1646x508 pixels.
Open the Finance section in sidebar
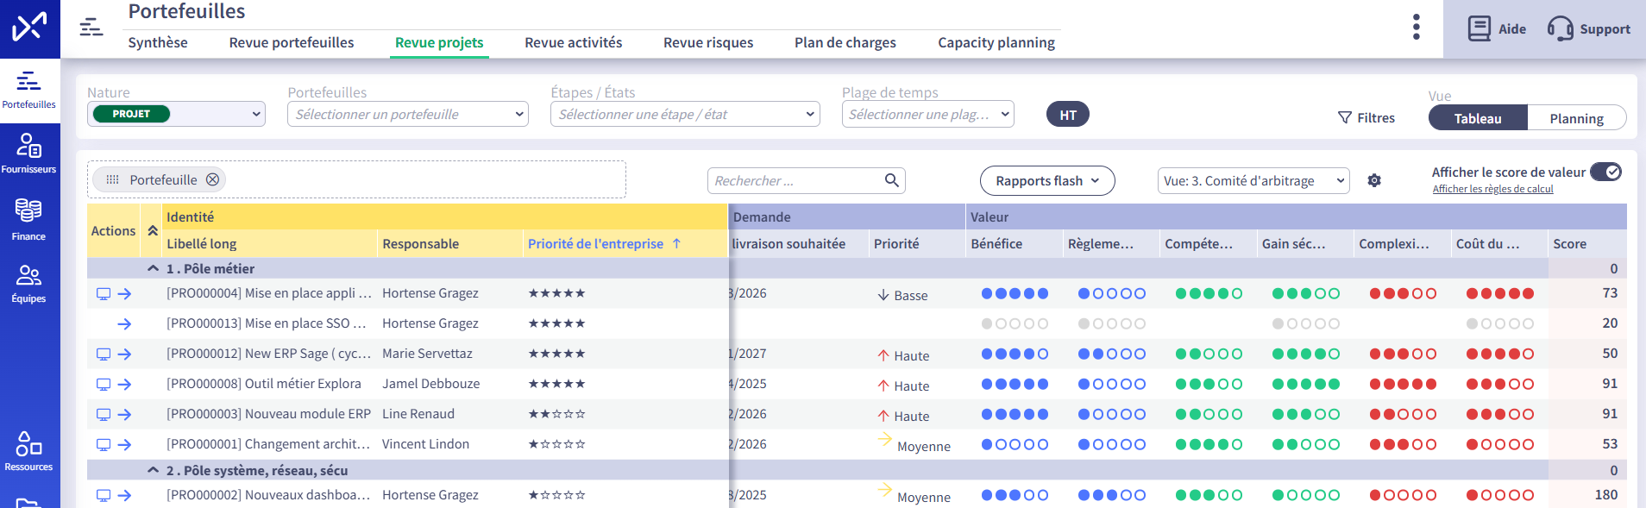click(x=28, y=219)
